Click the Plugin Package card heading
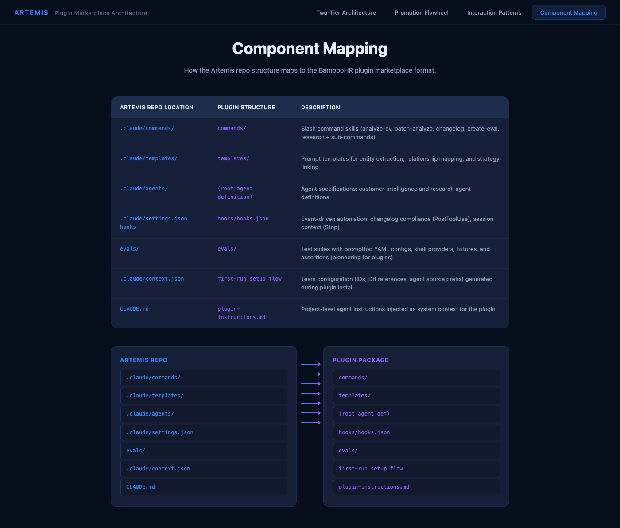Screen dimensions: 620x528 [x=360, y=360]
